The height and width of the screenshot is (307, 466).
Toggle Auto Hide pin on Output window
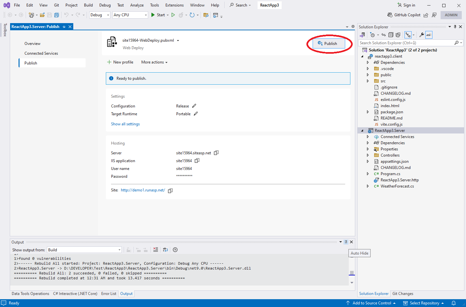click(x=346, y=242)
